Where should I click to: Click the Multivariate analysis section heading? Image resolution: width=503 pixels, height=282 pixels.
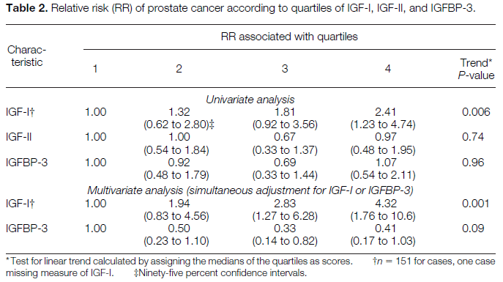pos(250,190)
